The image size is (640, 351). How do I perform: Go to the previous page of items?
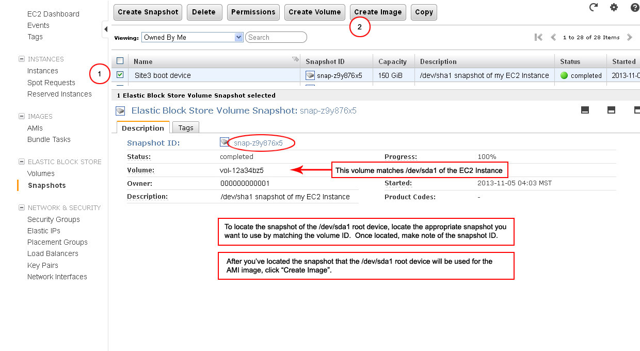[553, 37]
